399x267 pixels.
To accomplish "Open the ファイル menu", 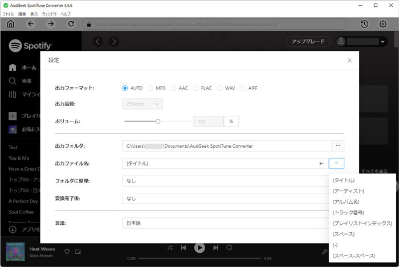I will coord(8,14).
